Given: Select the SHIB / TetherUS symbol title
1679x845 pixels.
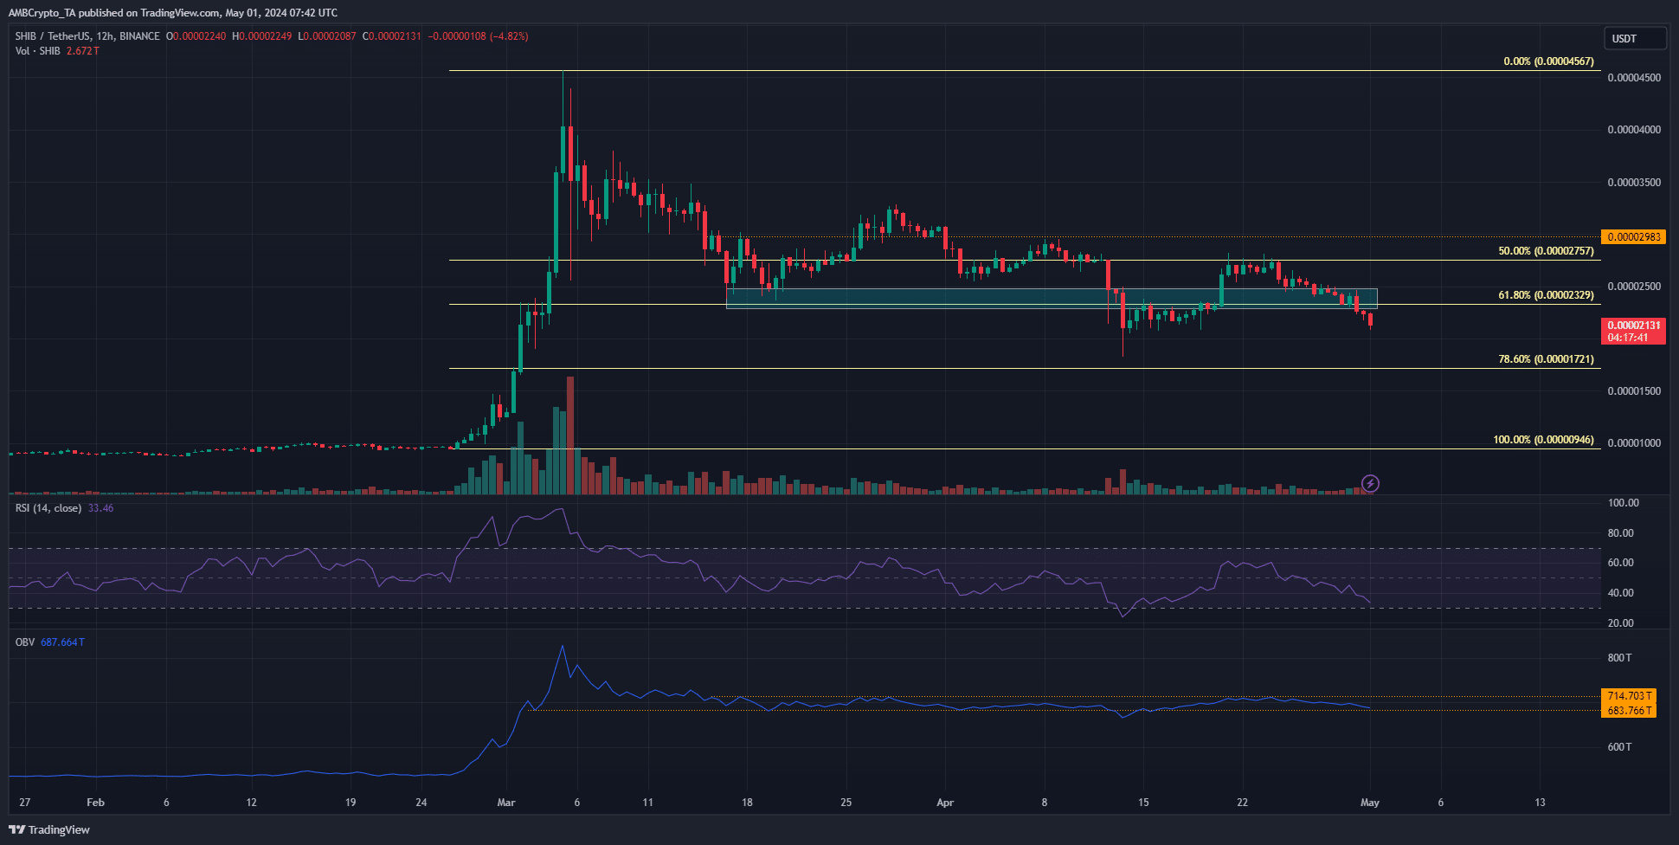Looking at the screenshot, I should (x=87, y=36).
